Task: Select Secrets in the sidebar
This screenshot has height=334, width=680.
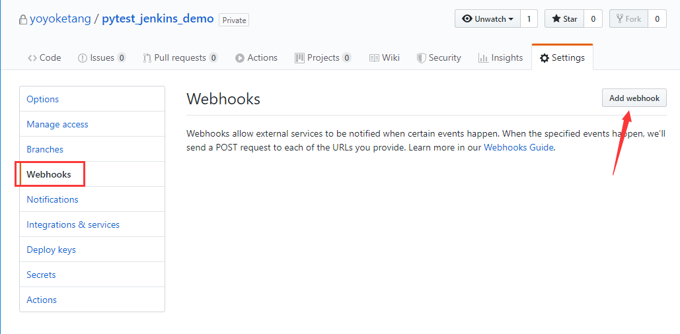Action: (x=41, y=275)
